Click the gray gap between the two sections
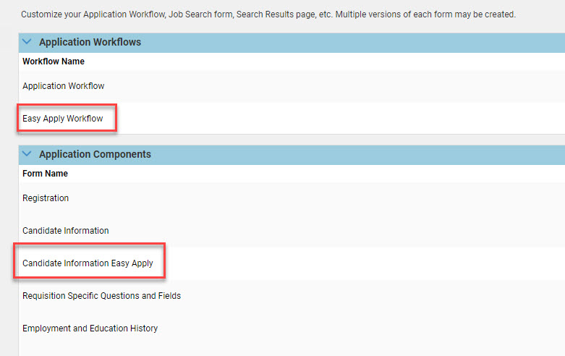Viewport: 565px width, 356px height. (x=289, y=140)
